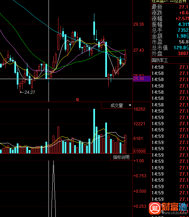
Task: Click the 27.43 price level label
Action: (138, 50)
